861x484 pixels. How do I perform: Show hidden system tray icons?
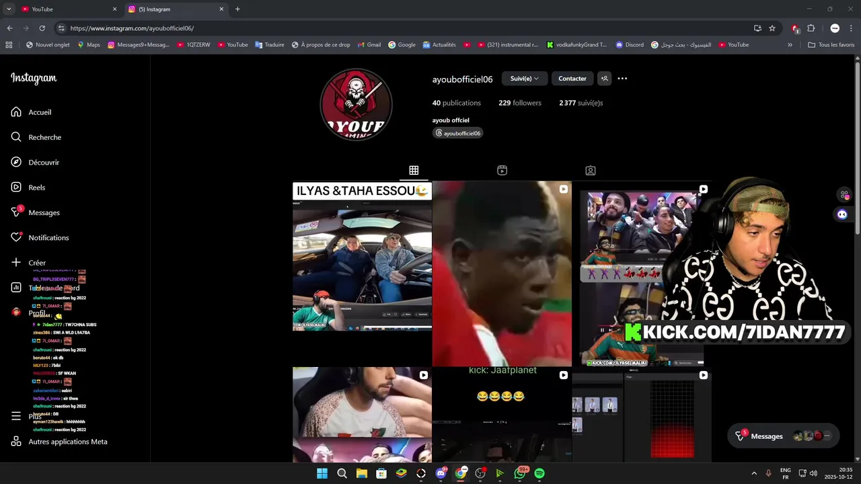pos(753,473)
